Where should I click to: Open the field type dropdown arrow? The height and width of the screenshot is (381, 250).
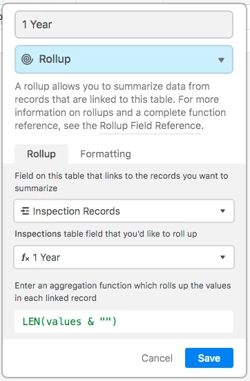click(221, 60)
